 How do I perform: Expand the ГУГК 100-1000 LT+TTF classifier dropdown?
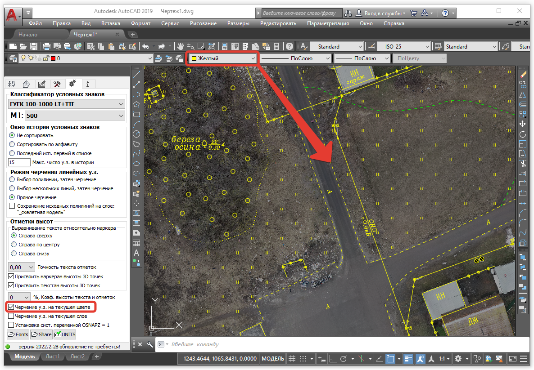click(x=66, y=104)
